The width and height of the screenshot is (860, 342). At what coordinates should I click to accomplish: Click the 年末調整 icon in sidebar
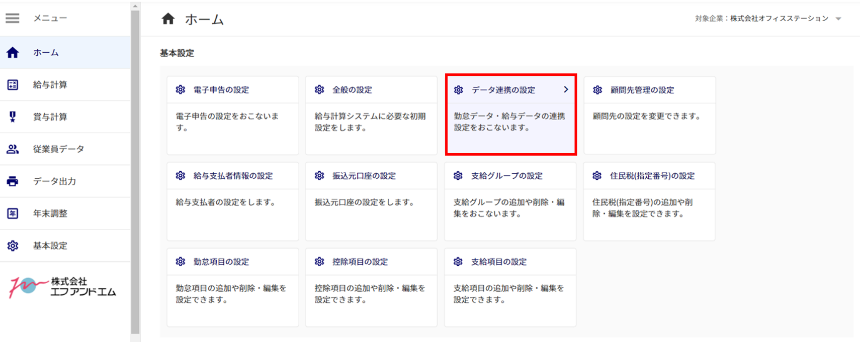click(13, 213)
